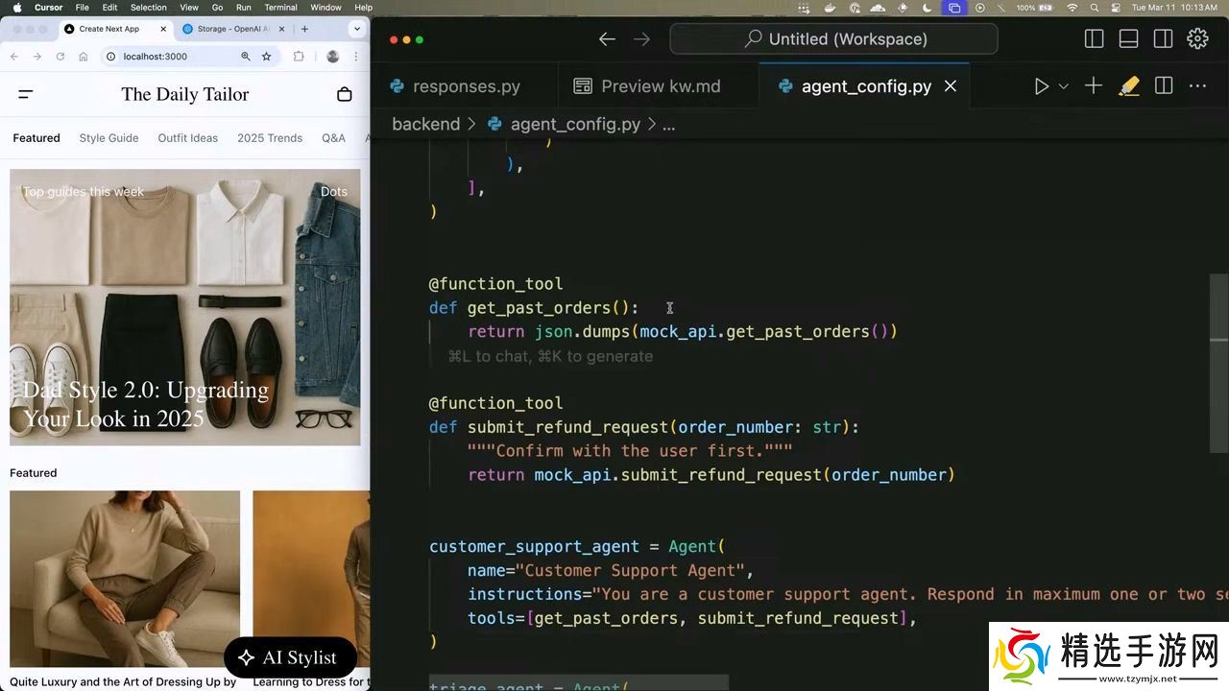
Task: Open editor More Actions ellipsis menu
Action: (x=1197, y=86)
